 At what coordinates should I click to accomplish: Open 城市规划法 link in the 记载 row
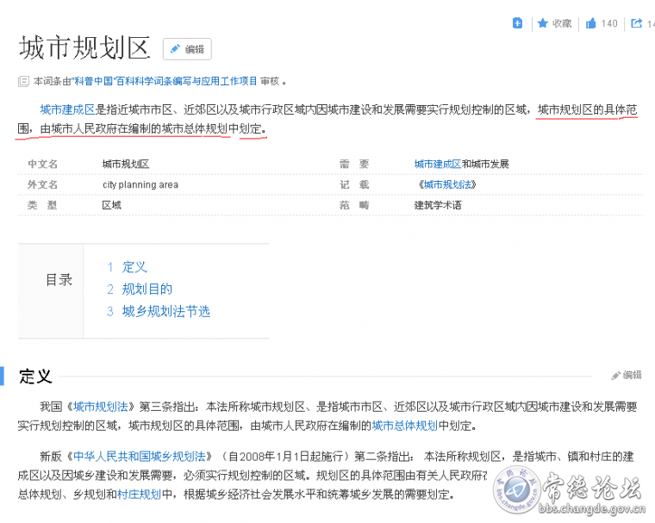[x=447, y=184]
